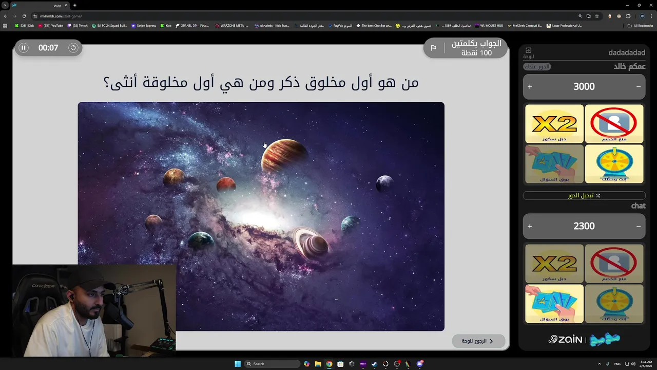Open the Stripe Express bookmark
The height and width of the screenshot is (370, 657).
pyautogui.click(x=144, y=25)
